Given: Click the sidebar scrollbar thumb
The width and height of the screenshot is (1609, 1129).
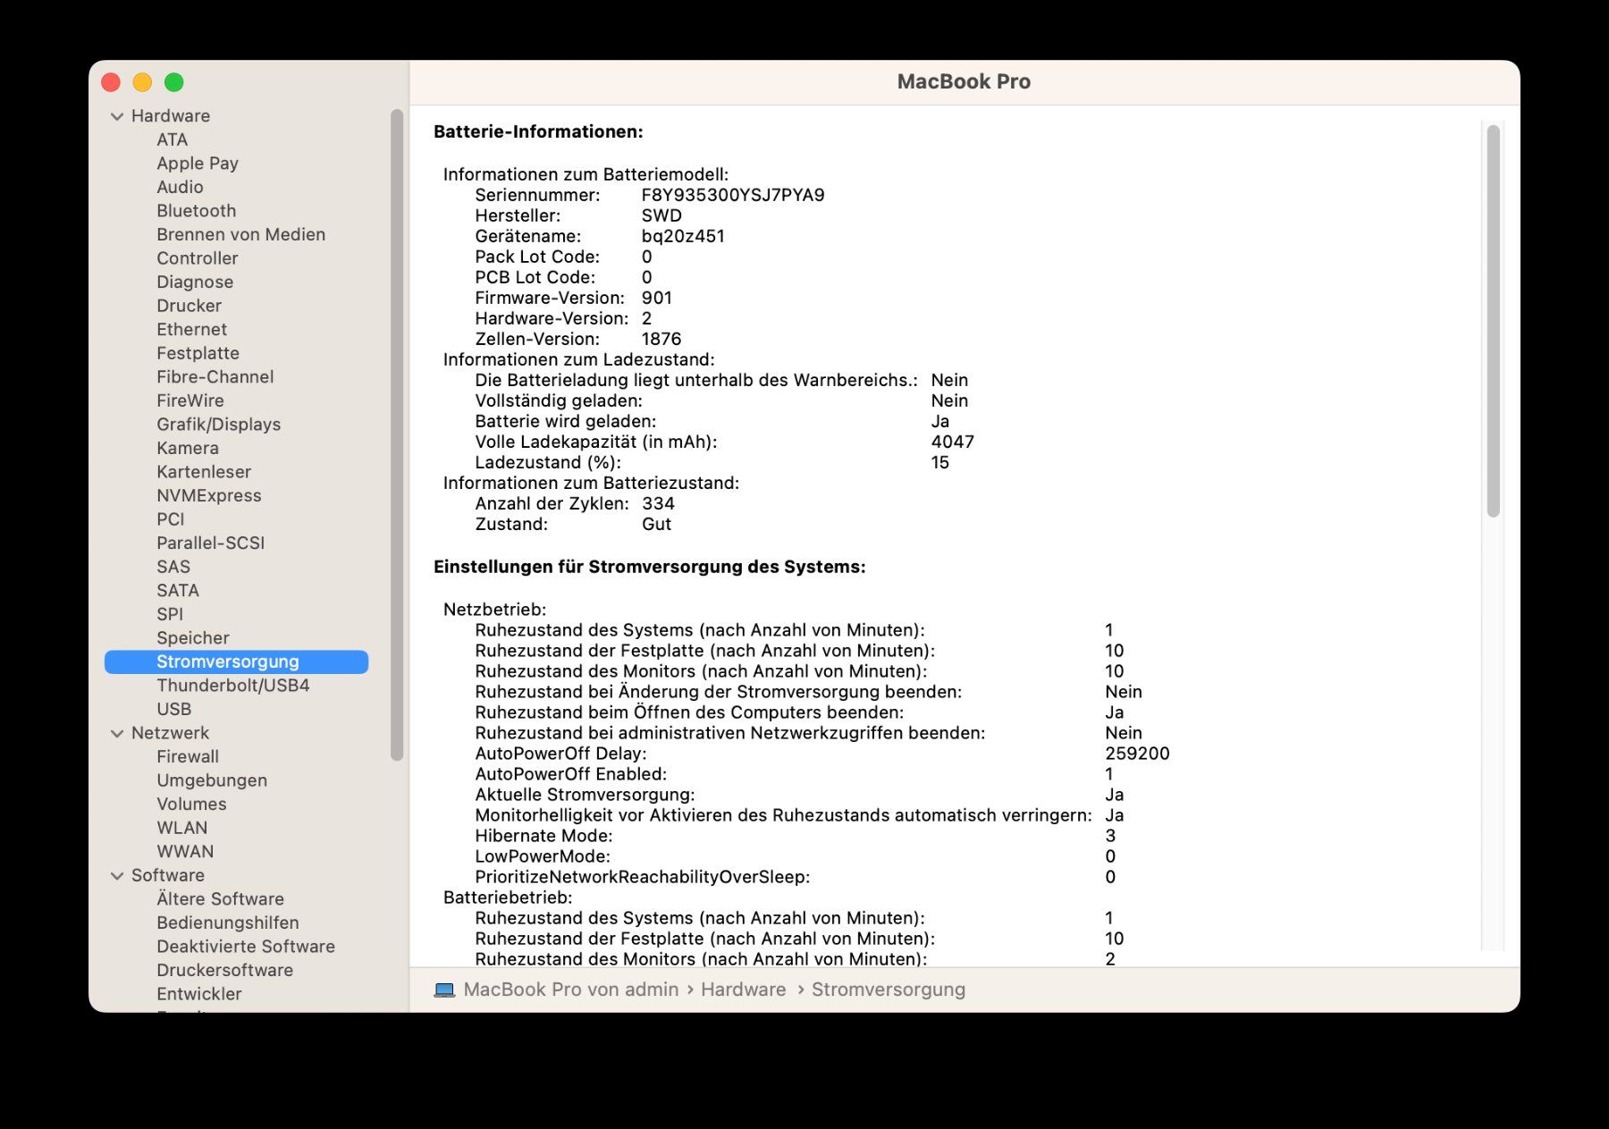Looking at the screenshot, I should (x=397, y=434).
